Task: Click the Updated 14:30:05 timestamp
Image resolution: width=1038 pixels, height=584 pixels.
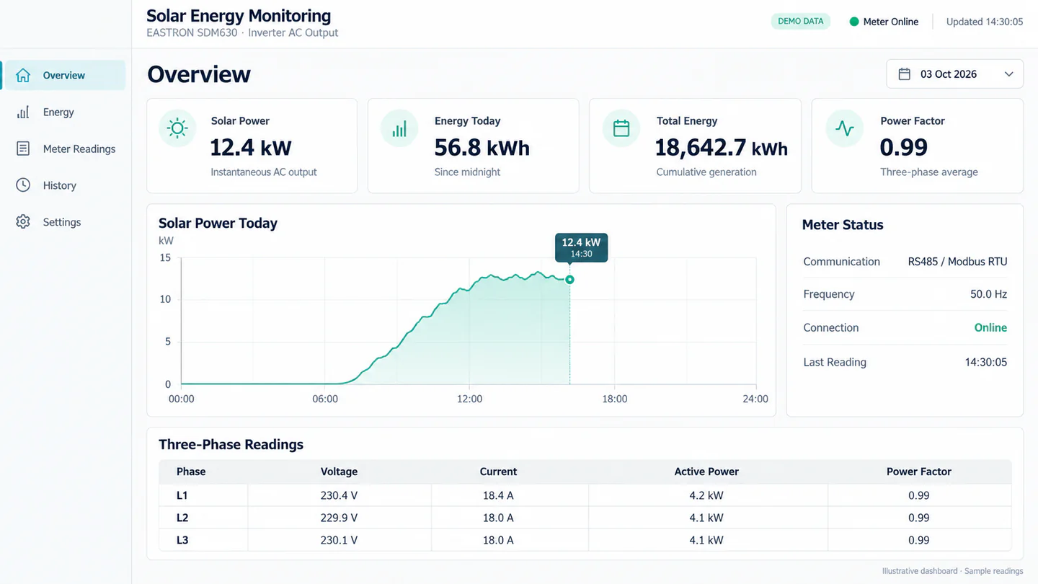Action: point(985,22)
